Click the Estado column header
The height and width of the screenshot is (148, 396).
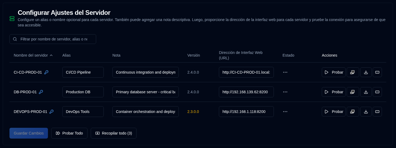[288, 55]
